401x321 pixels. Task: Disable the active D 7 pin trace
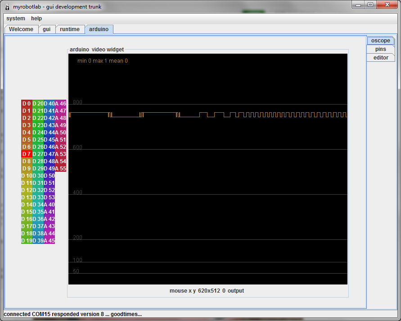coord(27,154)
